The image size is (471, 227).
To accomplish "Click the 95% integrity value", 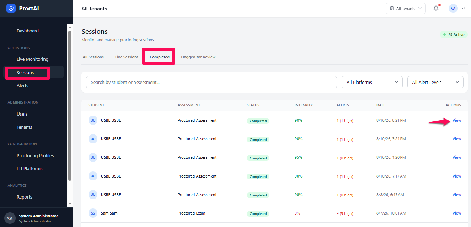I will [x=298, y=157].
